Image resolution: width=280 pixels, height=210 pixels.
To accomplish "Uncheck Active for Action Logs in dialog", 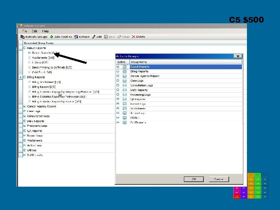I will [x=125, y=113].
